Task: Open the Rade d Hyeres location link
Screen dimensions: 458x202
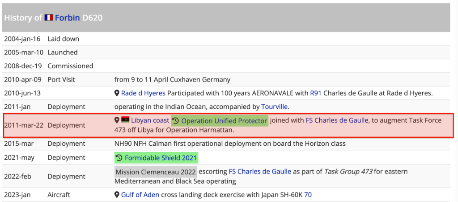Action: tap(143, 93)
